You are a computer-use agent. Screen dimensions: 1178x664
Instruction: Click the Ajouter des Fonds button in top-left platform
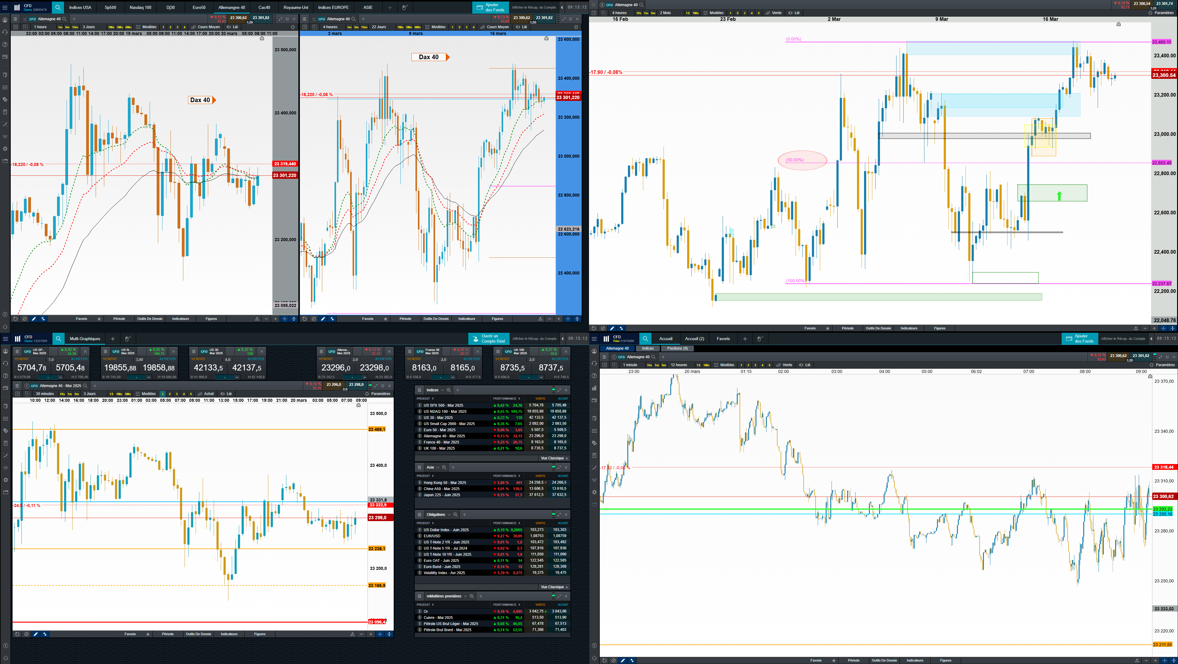point(490,7)
